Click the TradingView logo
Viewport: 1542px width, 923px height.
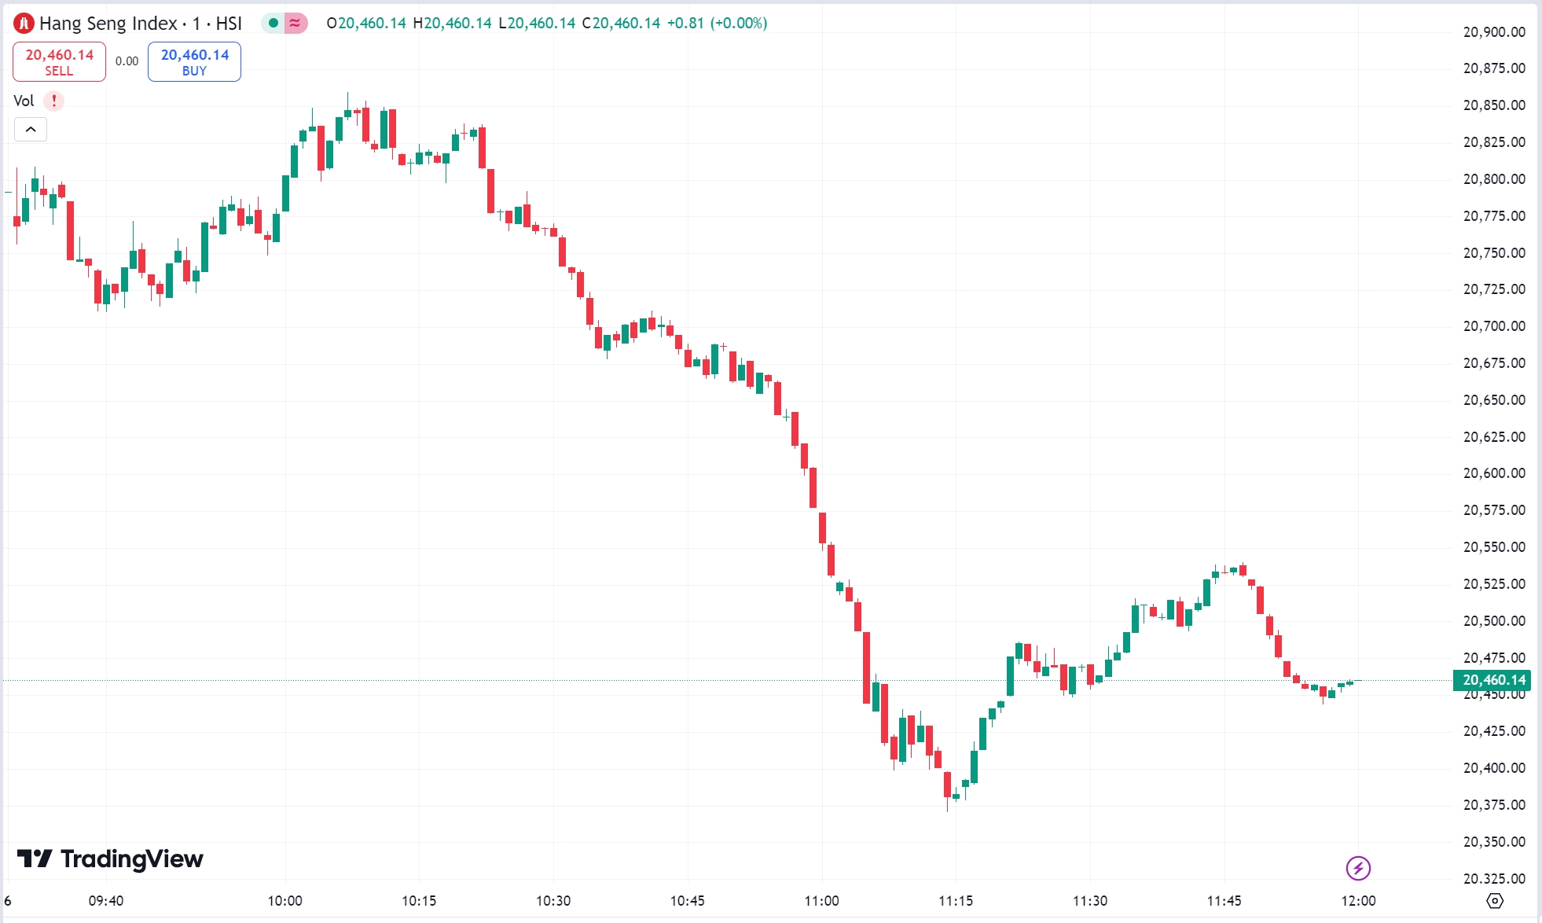point(110,859)
